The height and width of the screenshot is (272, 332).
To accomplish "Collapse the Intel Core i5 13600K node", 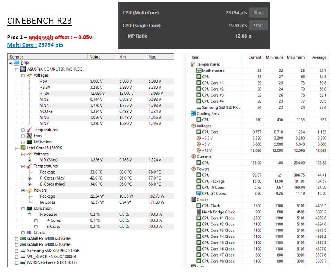I will click(x=17, y=148).
